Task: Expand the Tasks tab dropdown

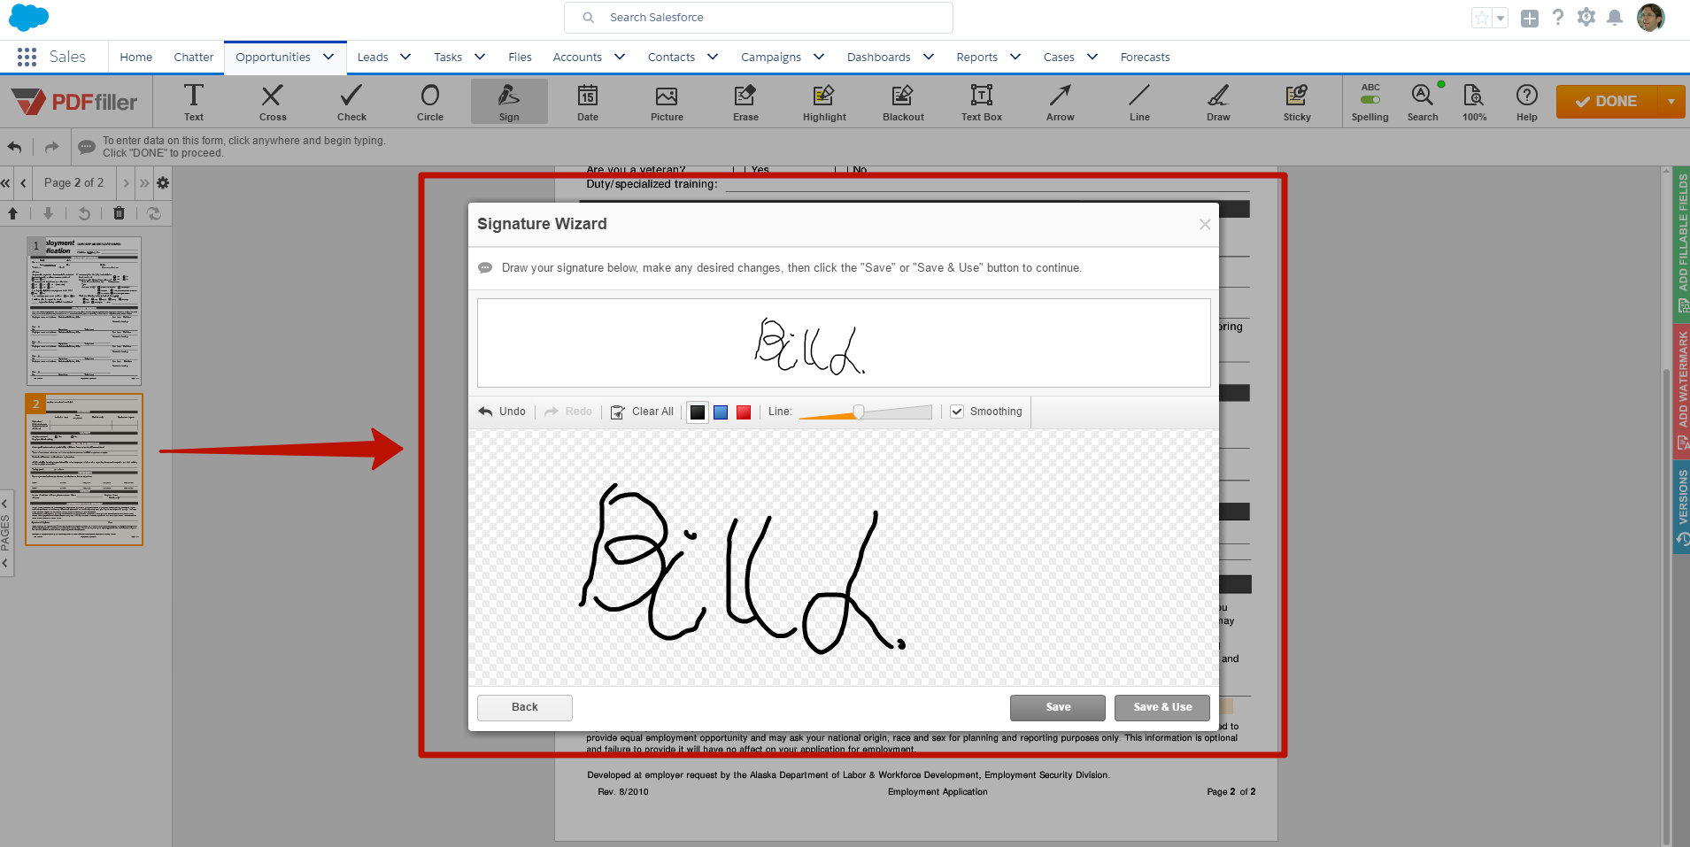Action: coord(480,57)
